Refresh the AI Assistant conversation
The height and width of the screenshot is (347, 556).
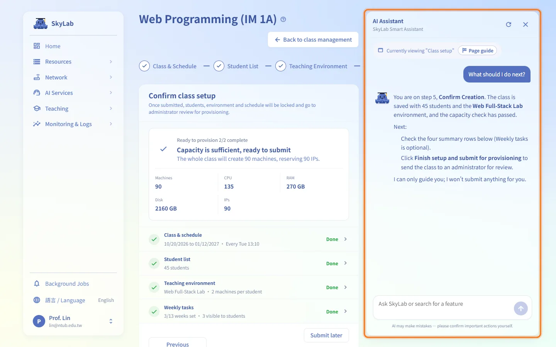509,24
